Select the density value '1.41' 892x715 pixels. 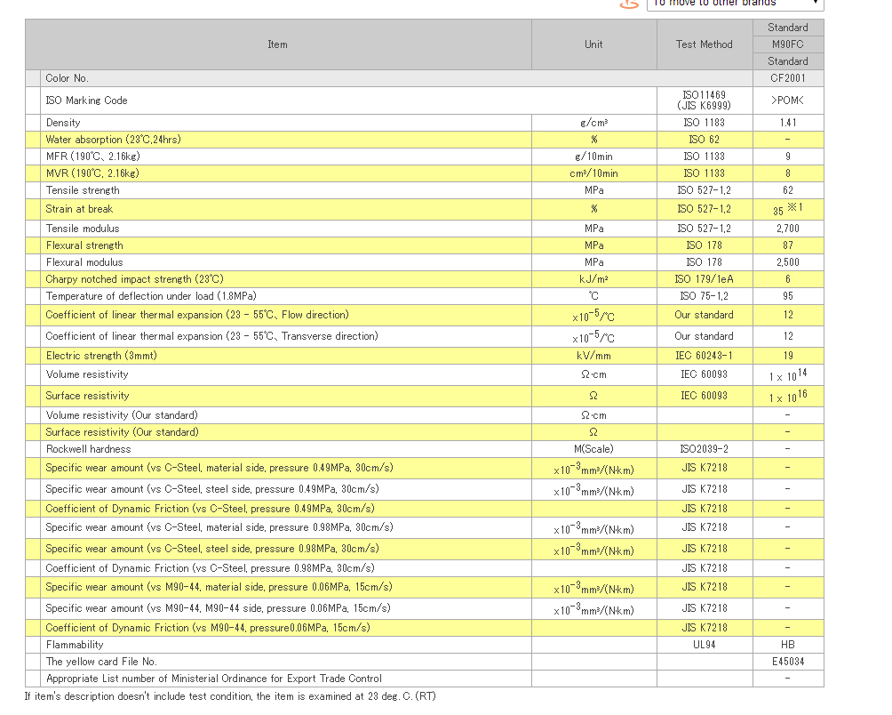(788, 123)
